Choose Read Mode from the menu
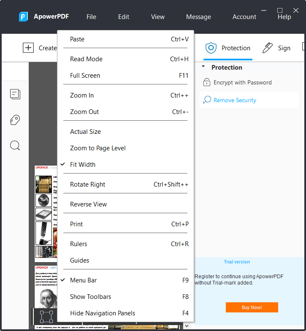This screenshot has width=306, height=331. 86,59
